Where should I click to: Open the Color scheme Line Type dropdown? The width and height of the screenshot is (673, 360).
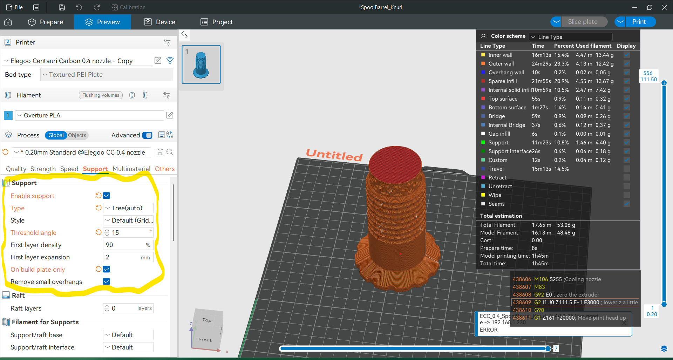pos(571,37)
